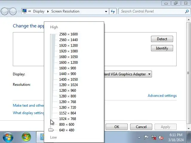This screenshot has width=191, height=143.
Task: Click the vertical scrollbar down arrow
Action: click(188, 128)
